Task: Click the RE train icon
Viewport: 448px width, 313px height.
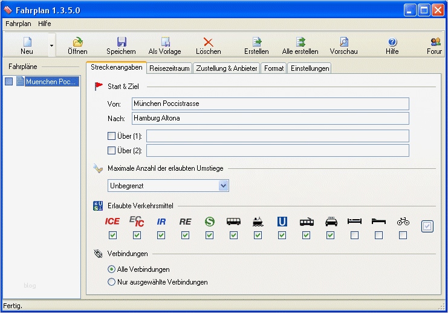Action: 185,222
